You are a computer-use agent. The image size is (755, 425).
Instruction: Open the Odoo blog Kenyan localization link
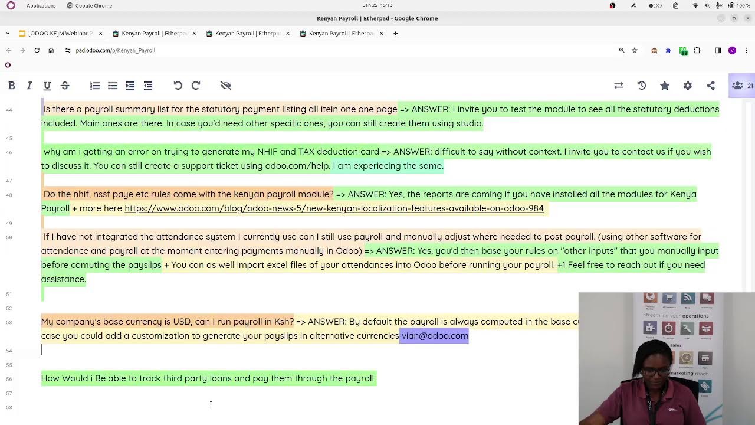(x=334, y=208)
